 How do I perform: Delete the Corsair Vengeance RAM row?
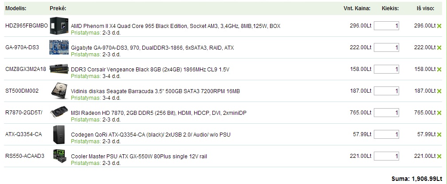coord(439,69)
